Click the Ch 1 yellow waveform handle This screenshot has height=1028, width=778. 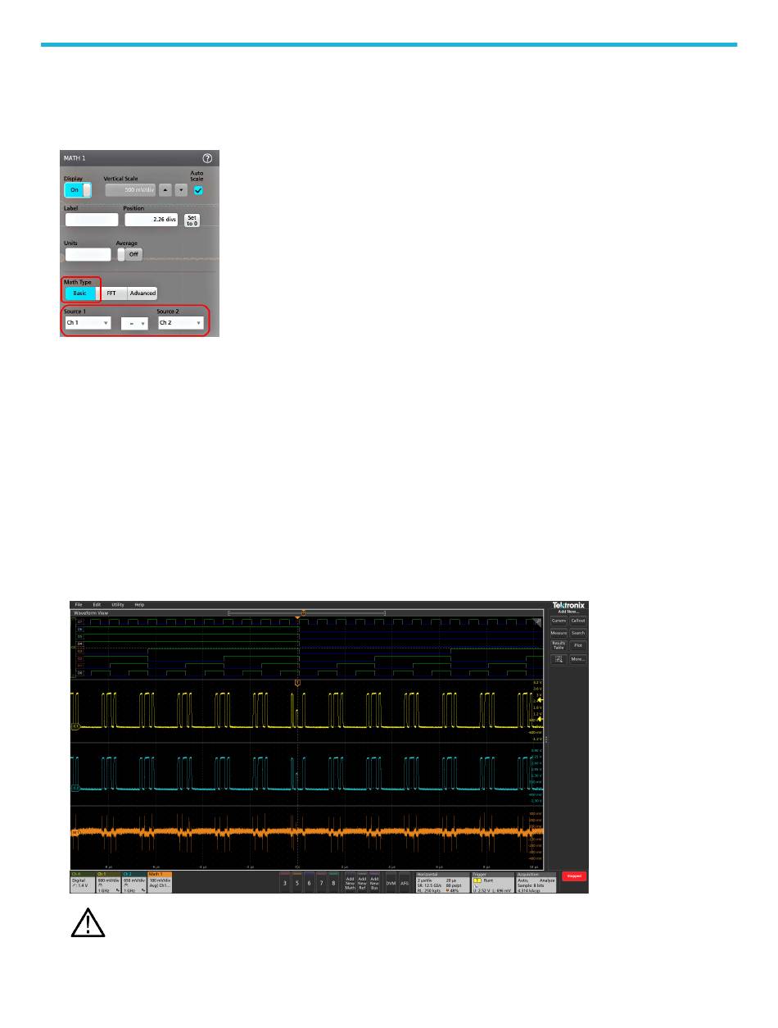pos(75,726)
